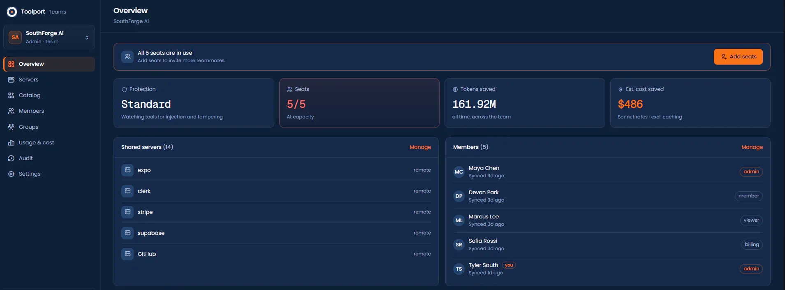Open the Servers icon in sidebar
This screenshot has height=290, width=785.
coord(11,80)
